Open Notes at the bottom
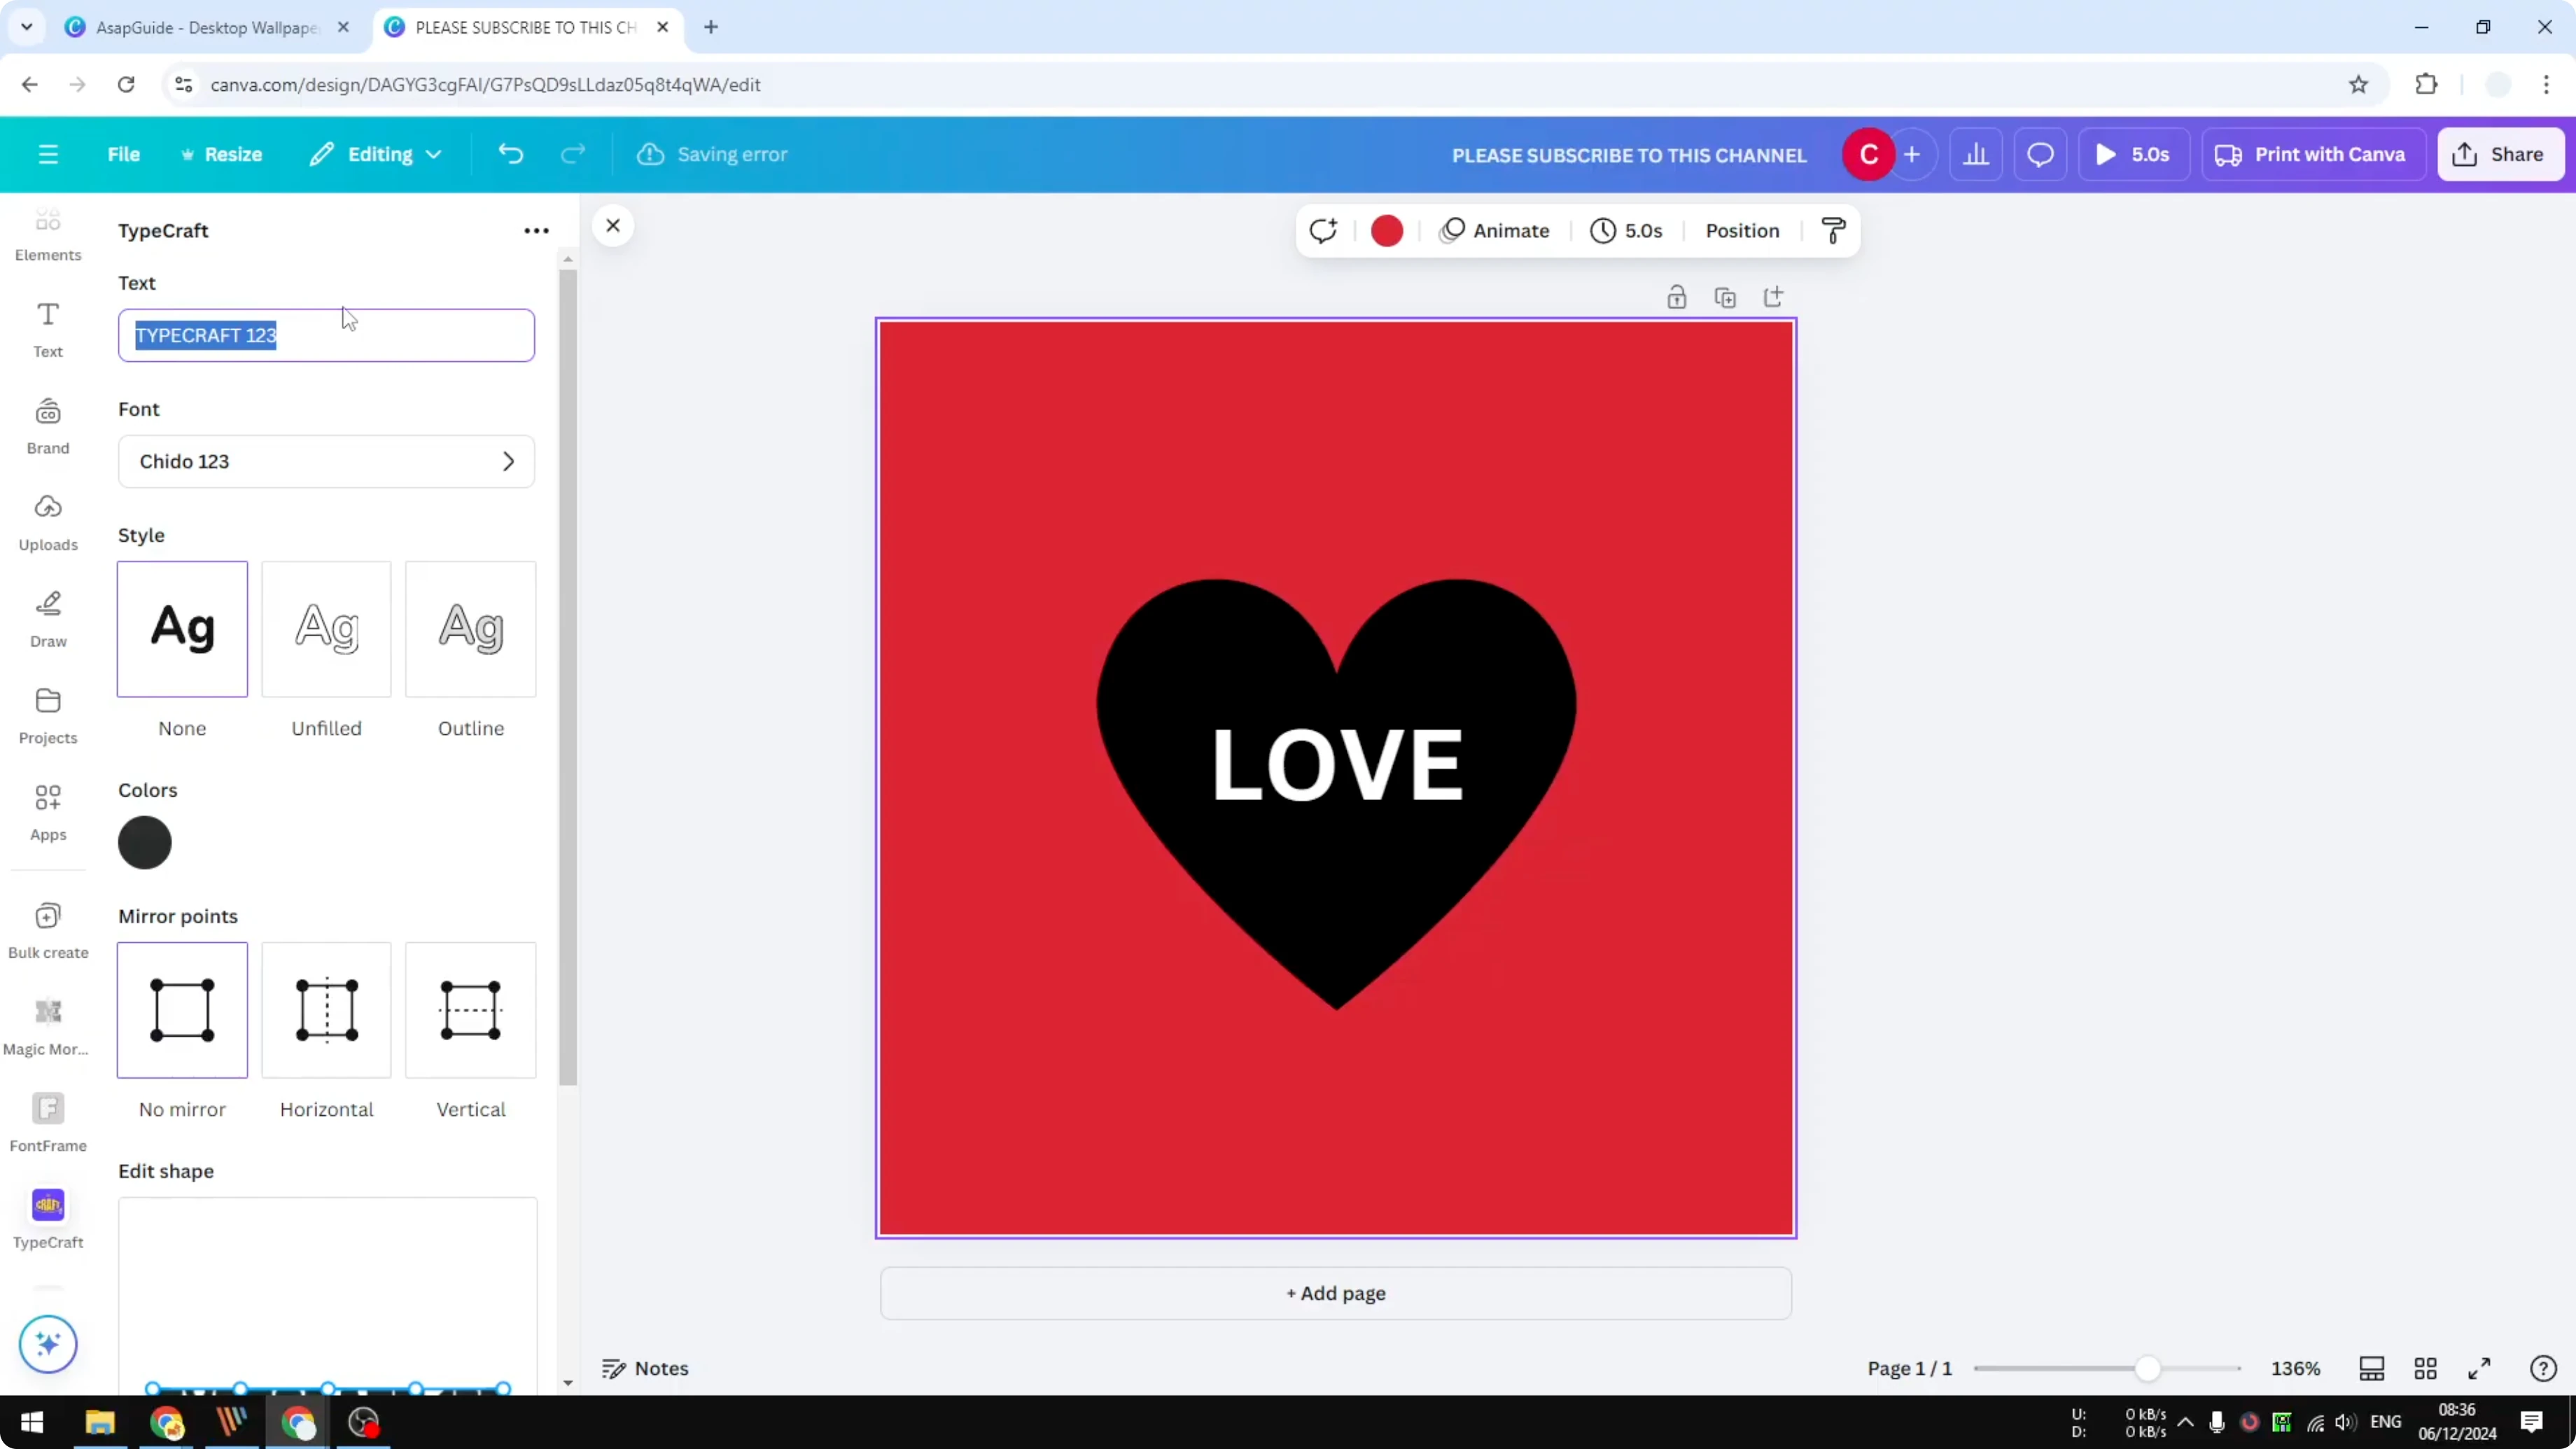The width and height of the screenshot is (2576, 1449). pyautogui.click(x=644, y=1368)
